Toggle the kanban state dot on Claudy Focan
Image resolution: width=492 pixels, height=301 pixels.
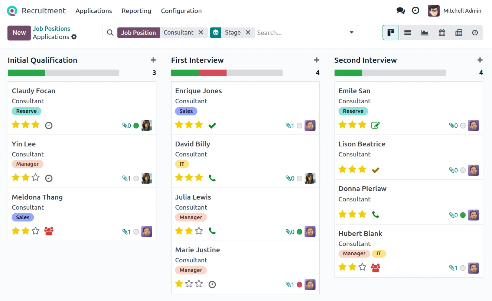[x=136, y=126]
